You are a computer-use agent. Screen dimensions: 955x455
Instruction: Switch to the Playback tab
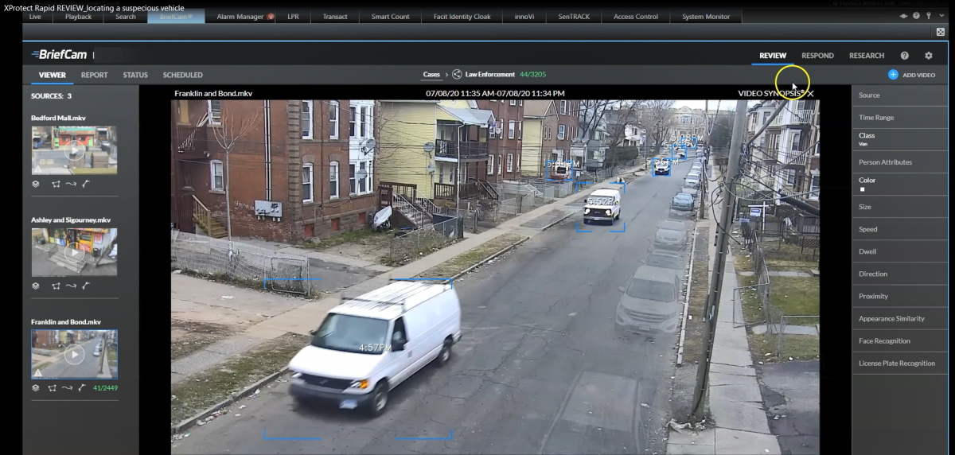[x=78, y=17]
